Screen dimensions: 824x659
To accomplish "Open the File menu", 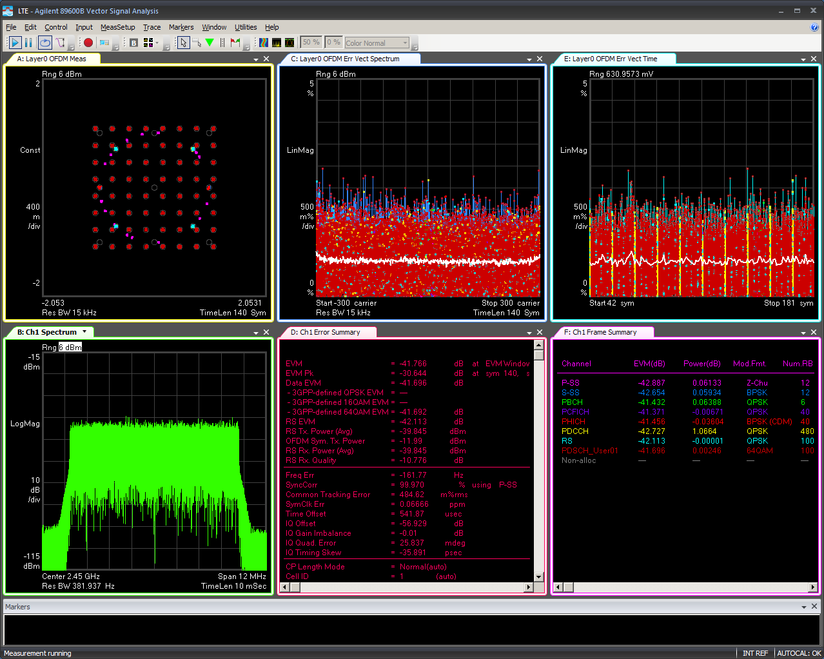I will 11,27.
